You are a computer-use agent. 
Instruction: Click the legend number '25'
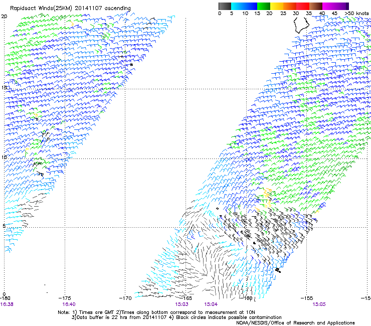(x=283, y=14)
